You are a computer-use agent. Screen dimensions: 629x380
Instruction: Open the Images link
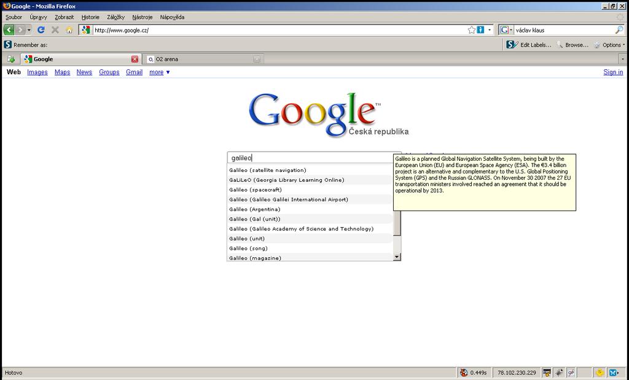pyautogui.click(x=37, y=72)
